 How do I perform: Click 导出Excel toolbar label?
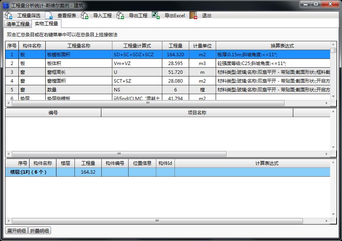click(x=175, y=15)
